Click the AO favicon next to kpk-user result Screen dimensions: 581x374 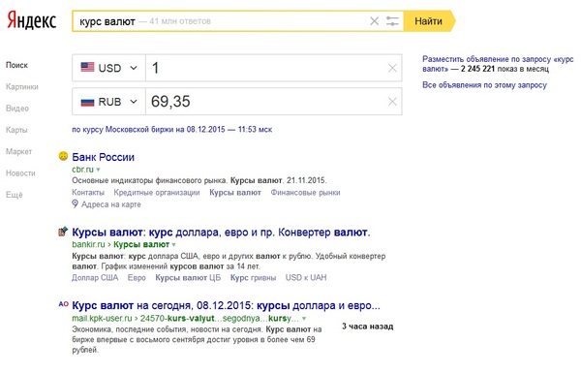pyautogui.click(x=63, y=304)
